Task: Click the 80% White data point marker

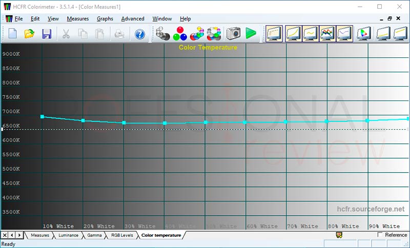Action: (x=326, y=121)
